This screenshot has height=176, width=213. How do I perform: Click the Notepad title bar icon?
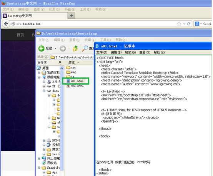[97, 46]
